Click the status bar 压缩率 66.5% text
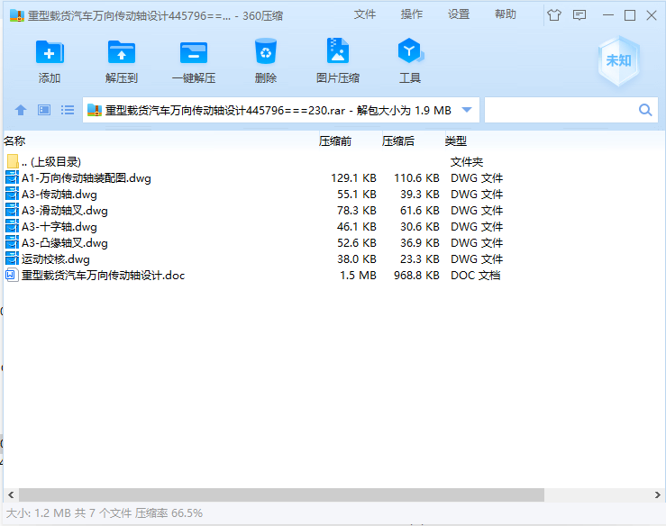666x526 pixels. click(169, 512)
